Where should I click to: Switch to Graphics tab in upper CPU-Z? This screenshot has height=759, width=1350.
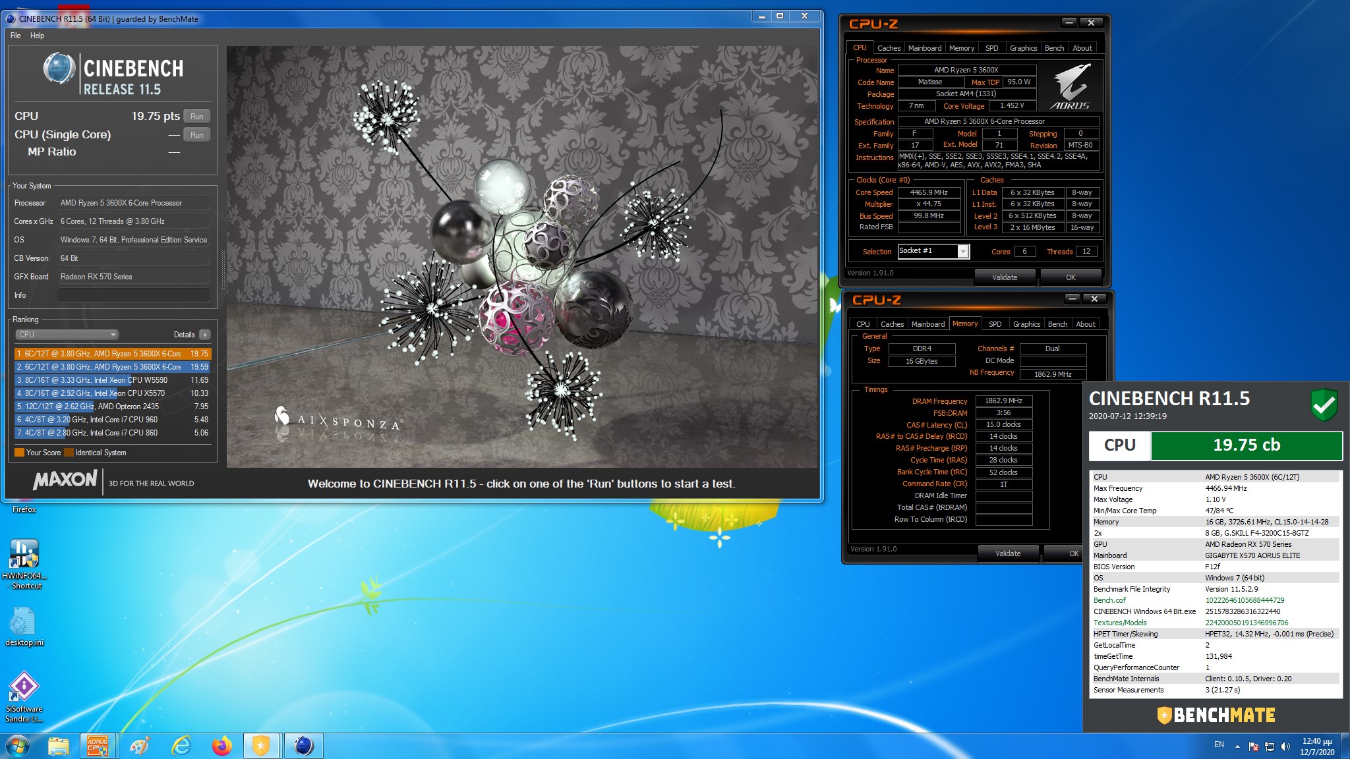click(x=1023, y=48)
